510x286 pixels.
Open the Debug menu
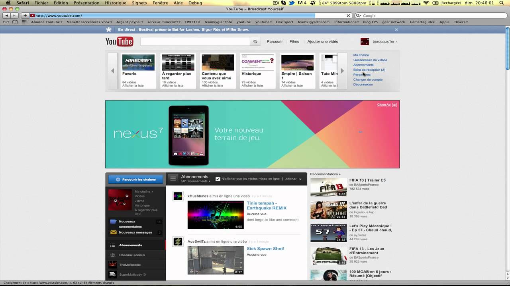point(195,3)
